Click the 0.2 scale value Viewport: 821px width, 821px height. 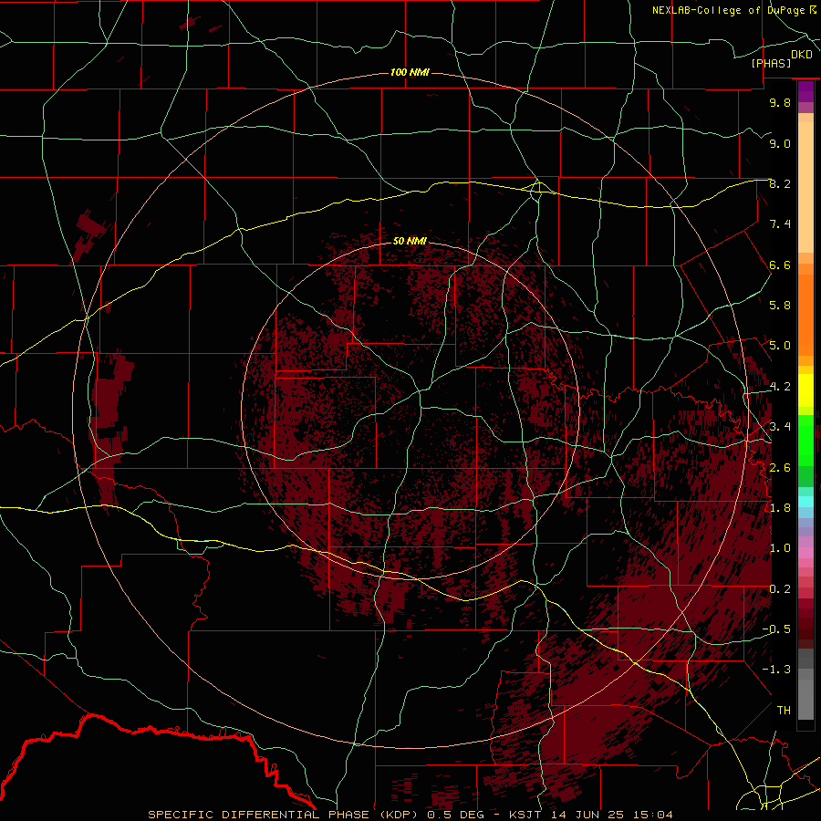point(780,589)
